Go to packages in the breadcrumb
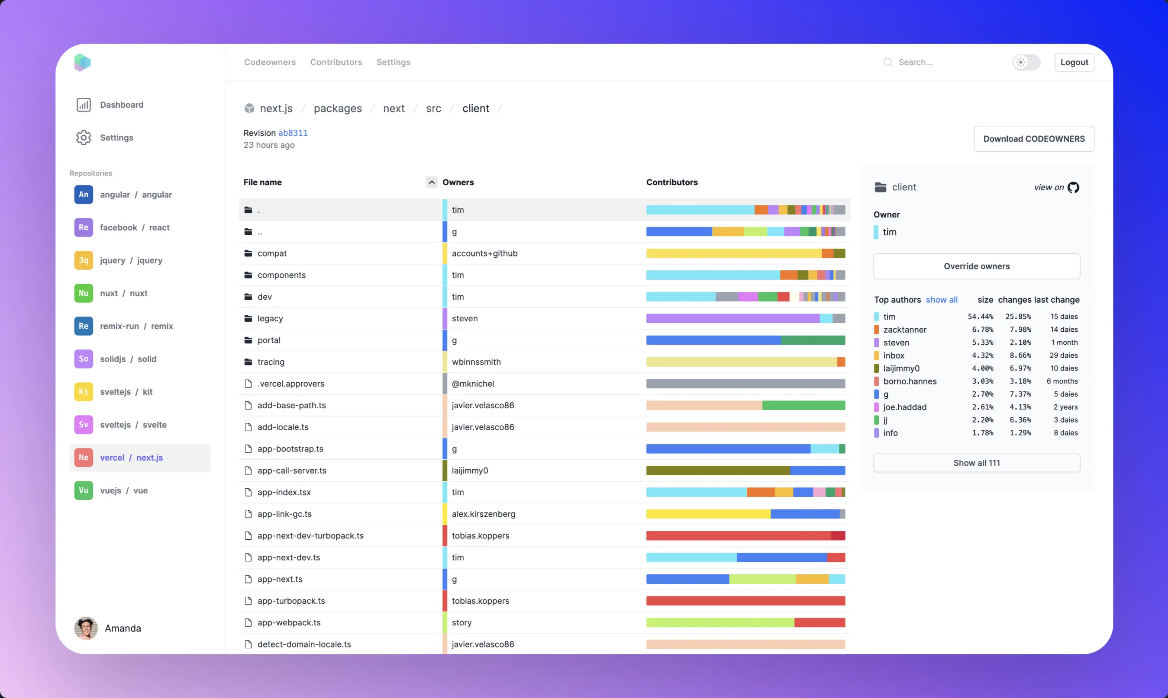The height and width of the screenshot is (698, 1168). click(338, 108)
